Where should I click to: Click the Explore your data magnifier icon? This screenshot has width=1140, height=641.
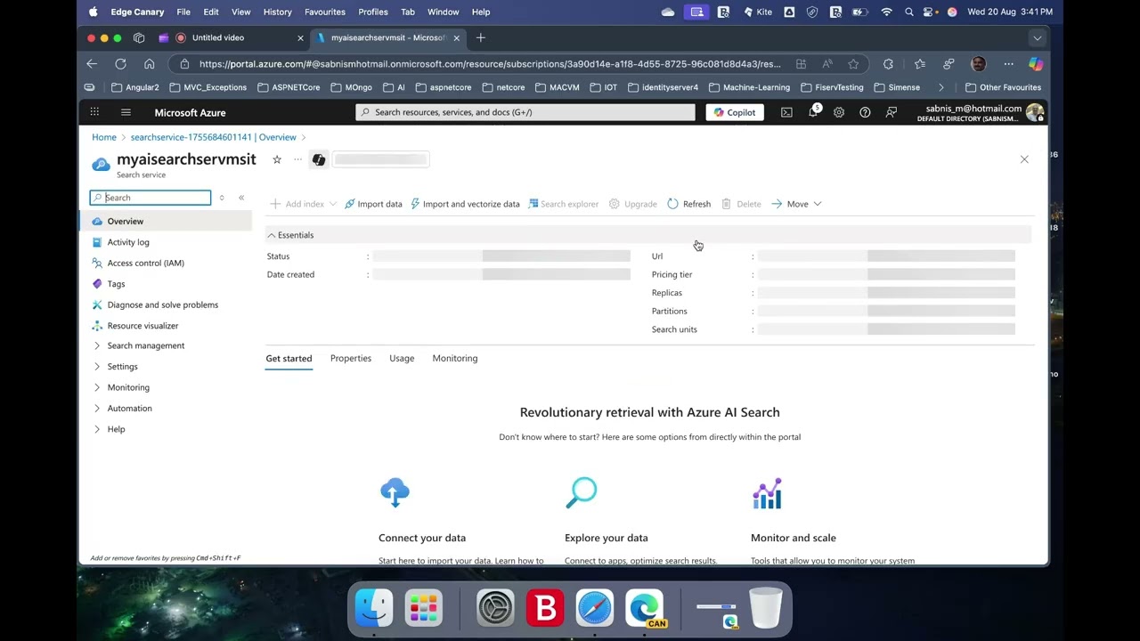582,492
